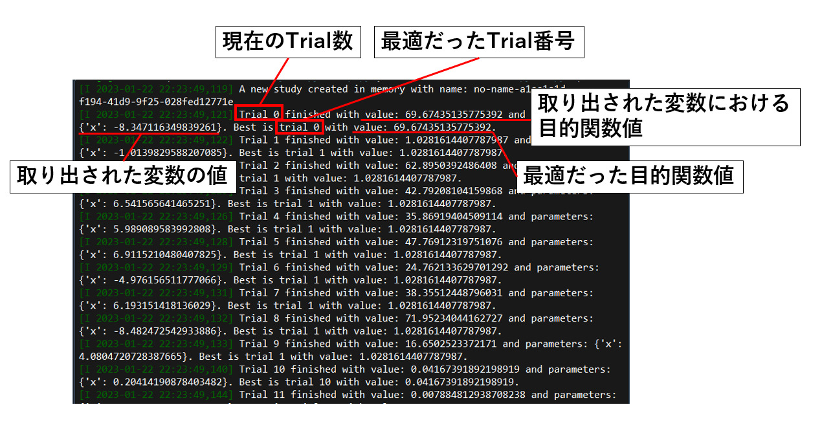822x429 pixels.
Task: Click the timestamp [I 2023-01-22 22:23:49,119]
Action: [155, 89]
